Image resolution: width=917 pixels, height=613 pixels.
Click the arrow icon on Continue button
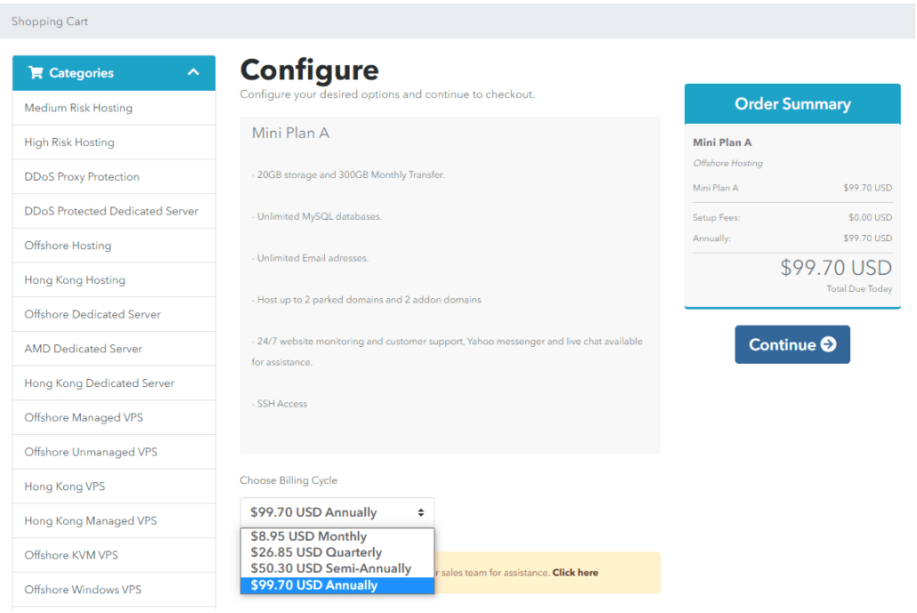click(x=828, y=345)
